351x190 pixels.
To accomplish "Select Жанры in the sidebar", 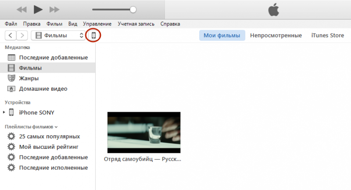I will coord(47,78).
